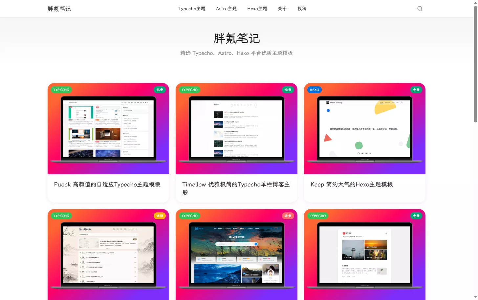Click the 免费 badge on the Puock card
This screenshot has width=478, height=300.
160,90
